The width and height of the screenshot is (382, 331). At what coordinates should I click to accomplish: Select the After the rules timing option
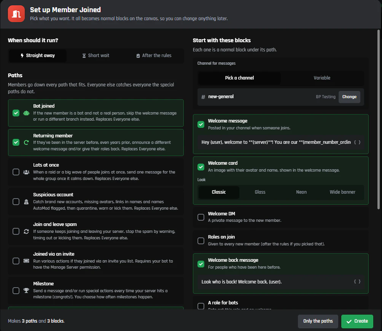(154, 56)
